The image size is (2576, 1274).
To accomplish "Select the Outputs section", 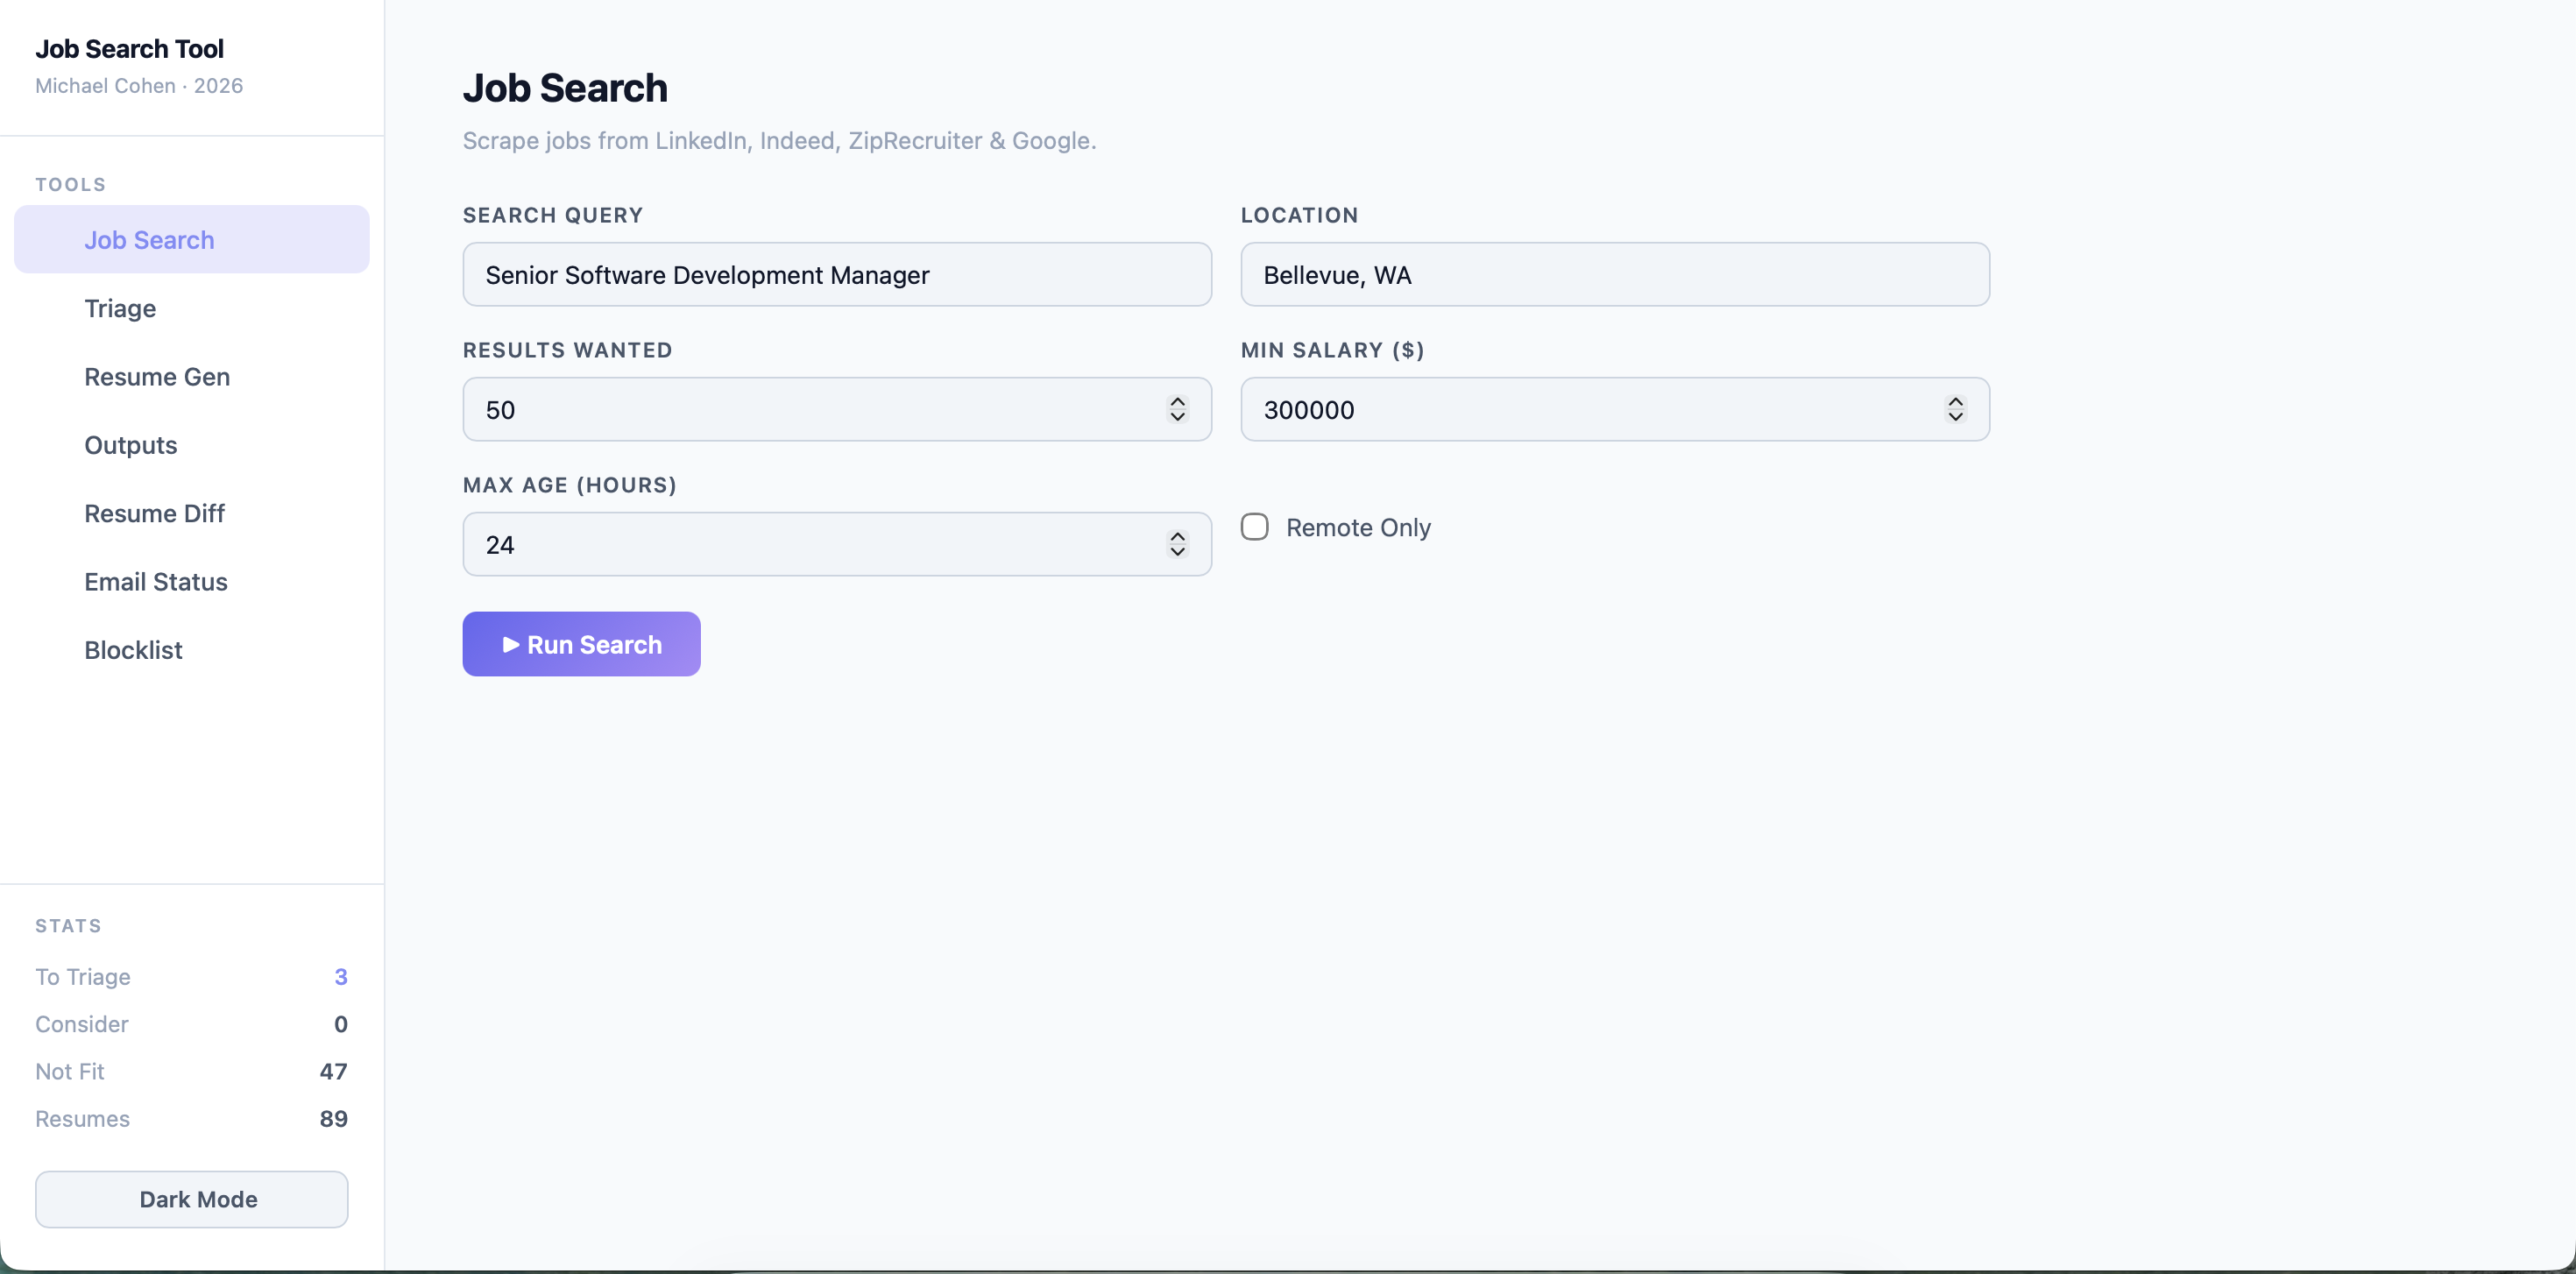I will coord(130,445).
